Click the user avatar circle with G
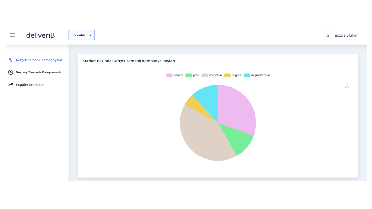 pos(328,35)
